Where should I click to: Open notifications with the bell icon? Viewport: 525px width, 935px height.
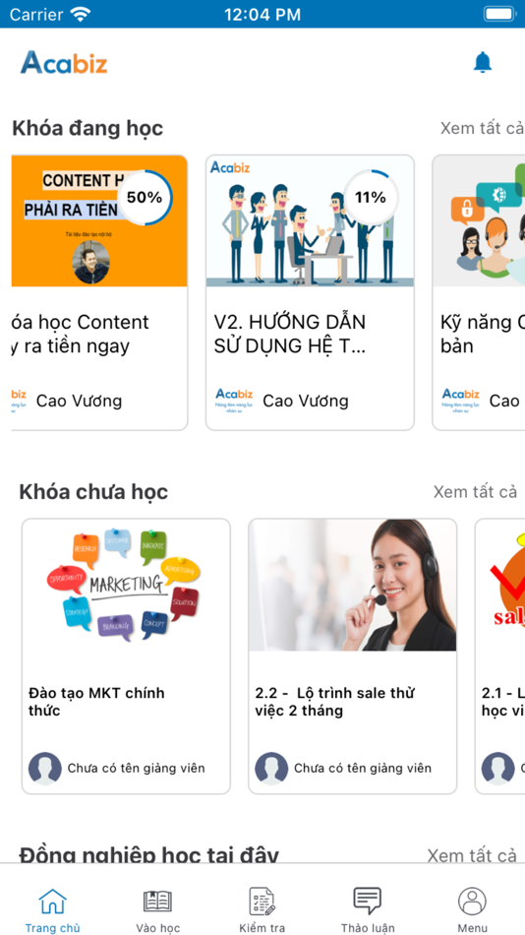click(483, 63)
